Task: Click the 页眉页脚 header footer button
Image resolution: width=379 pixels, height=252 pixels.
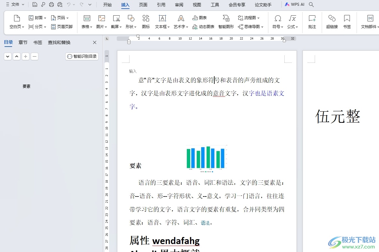Action: click(x=62, y=27)
